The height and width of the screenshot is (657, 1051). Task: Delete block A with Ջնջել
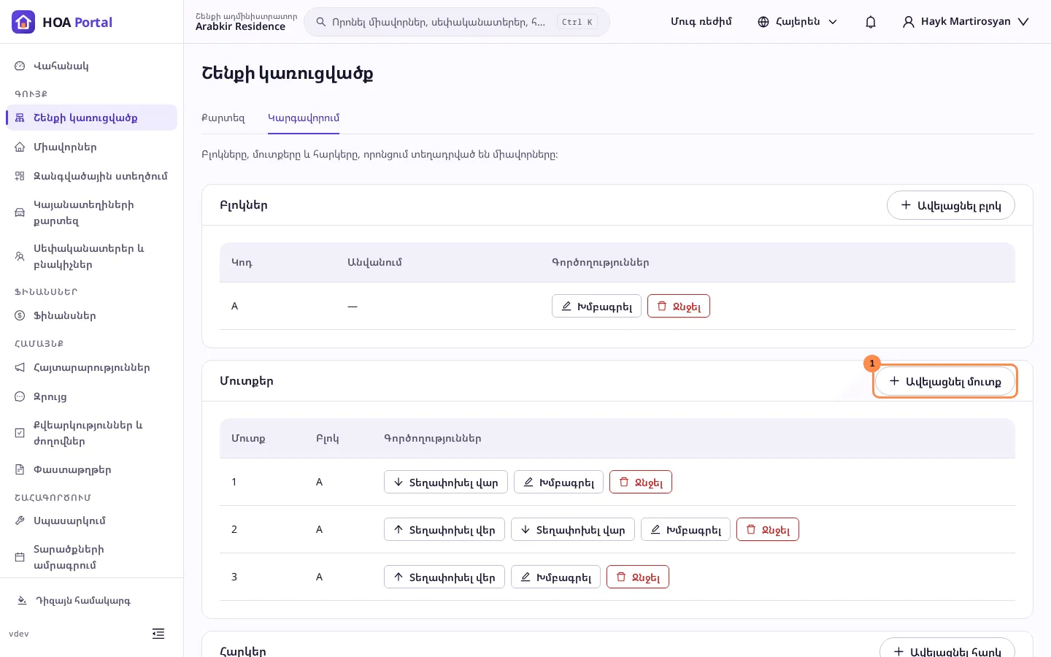click(x=679, y=306)
